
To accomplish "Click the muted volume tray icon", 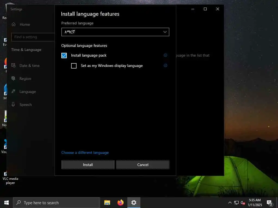I will [243, 203].
